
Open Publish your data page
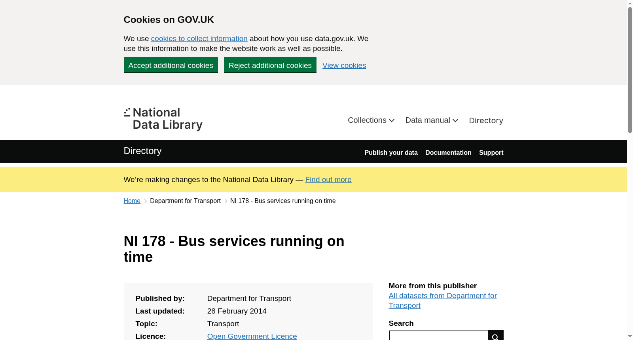(391, 152)
